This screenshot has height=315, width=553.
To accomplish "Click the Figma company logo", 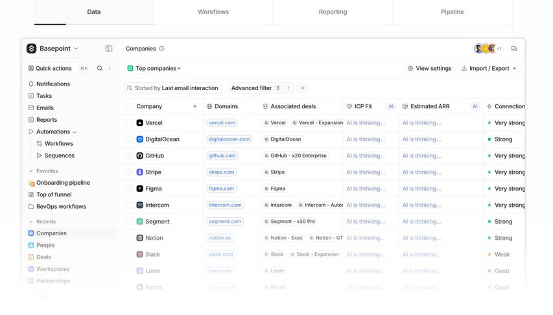I will pyautogui.click(x=139, y=189).
